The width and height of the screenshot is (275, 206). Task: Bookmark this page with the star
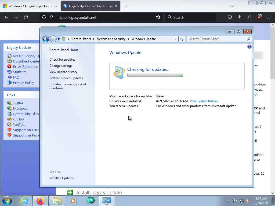click(x=158, y=17)
